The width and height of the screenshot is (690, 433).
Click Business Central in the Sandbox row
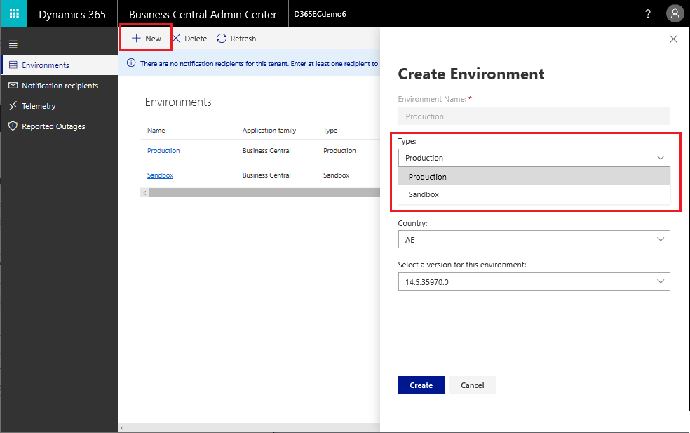[266, 175]
